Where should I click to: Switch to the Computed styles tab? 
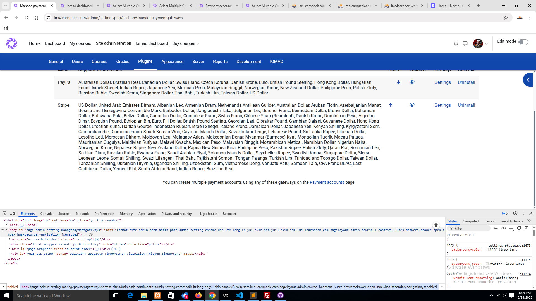471,221
